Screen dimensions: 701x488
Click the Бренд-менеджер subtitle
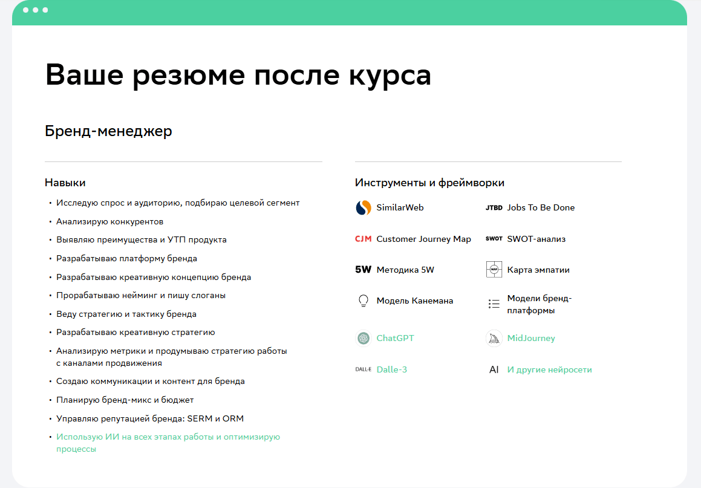(108, 131)
